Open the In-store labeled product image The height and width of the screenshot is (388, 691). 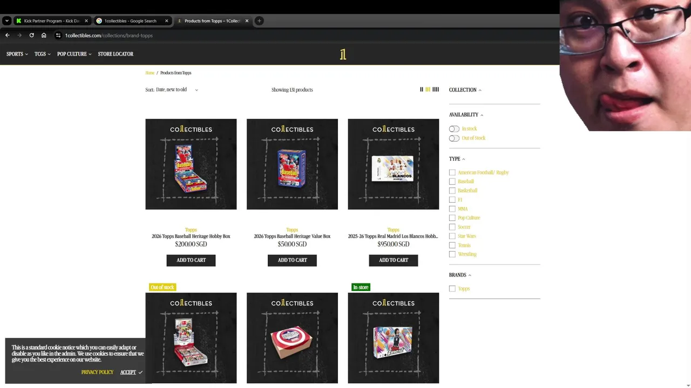click(394, 338)
